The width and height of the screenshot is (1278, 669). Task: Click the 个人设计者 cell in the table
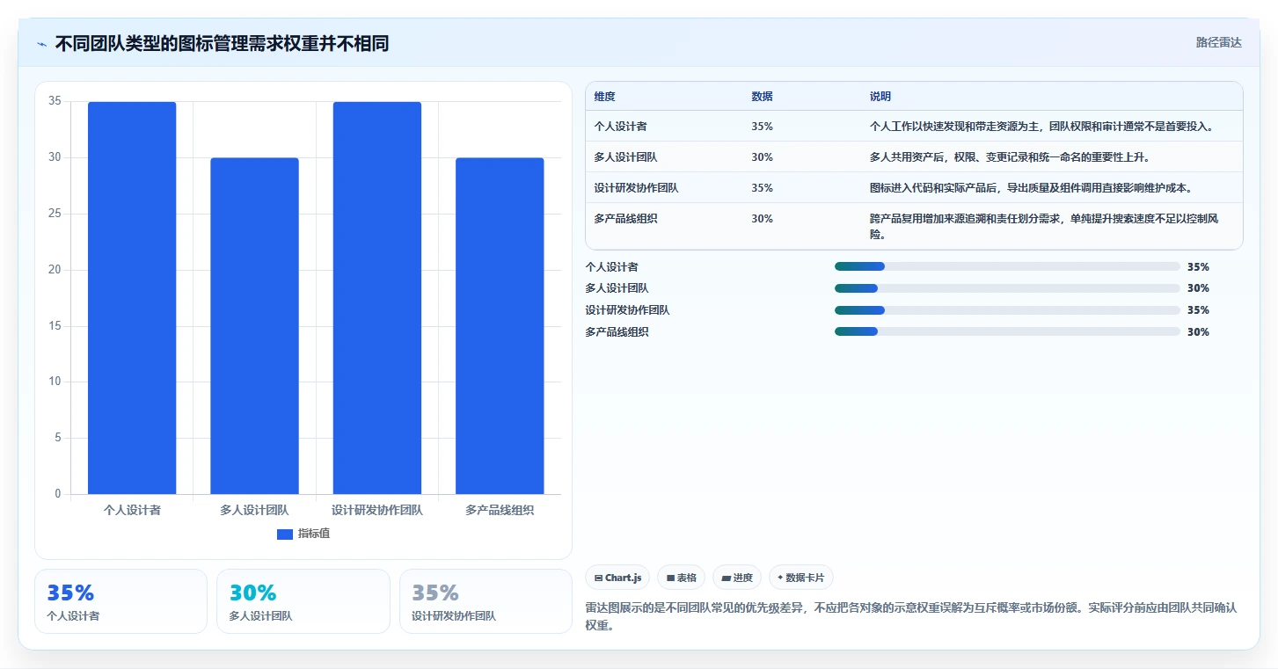[620, 127]
